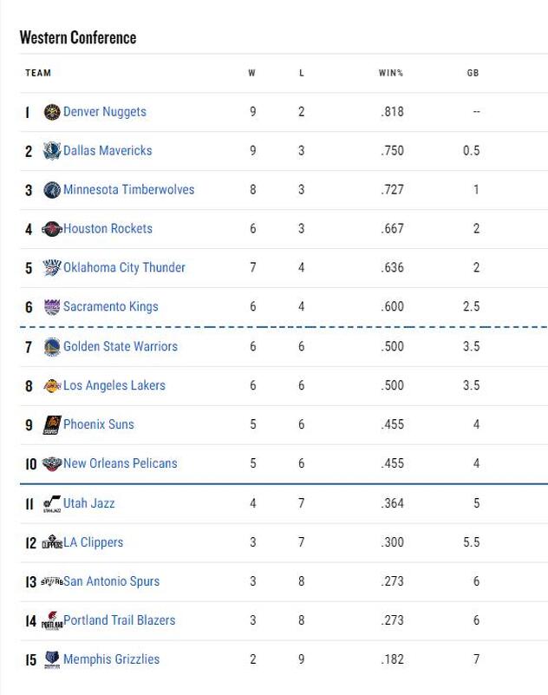This screenshot has height=695, width=548.
Task: Sort by the GB column header
Action: 473,73
